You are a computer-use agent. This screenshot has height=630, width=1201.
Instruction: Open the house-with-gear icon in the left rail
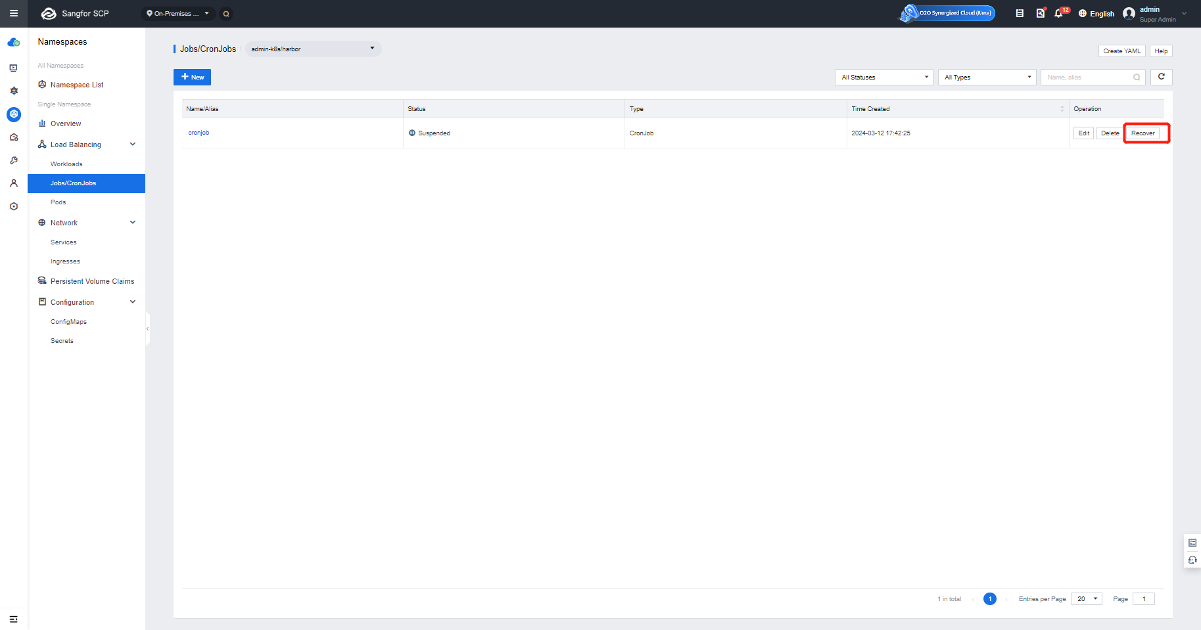coord(14,137)
